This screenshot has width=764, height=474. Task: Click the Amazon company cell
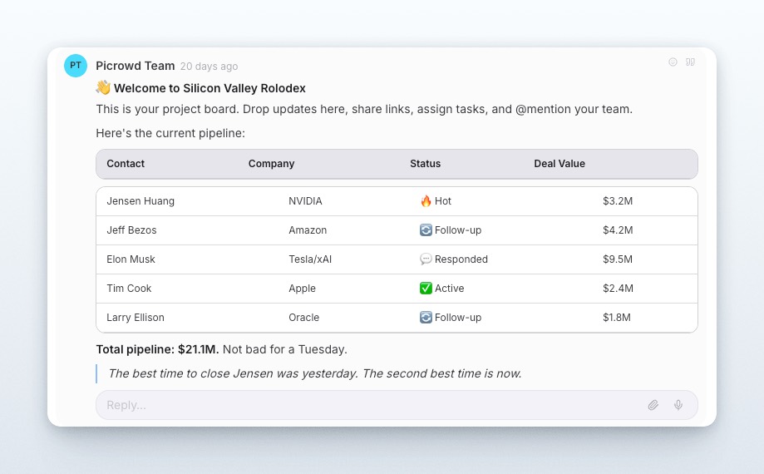click(x=308, y=230)
